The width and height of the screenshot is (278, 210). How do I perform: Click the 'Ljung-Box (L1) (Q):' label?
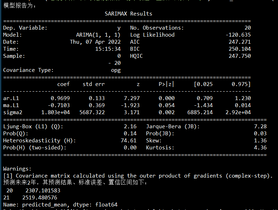point(33,126)
